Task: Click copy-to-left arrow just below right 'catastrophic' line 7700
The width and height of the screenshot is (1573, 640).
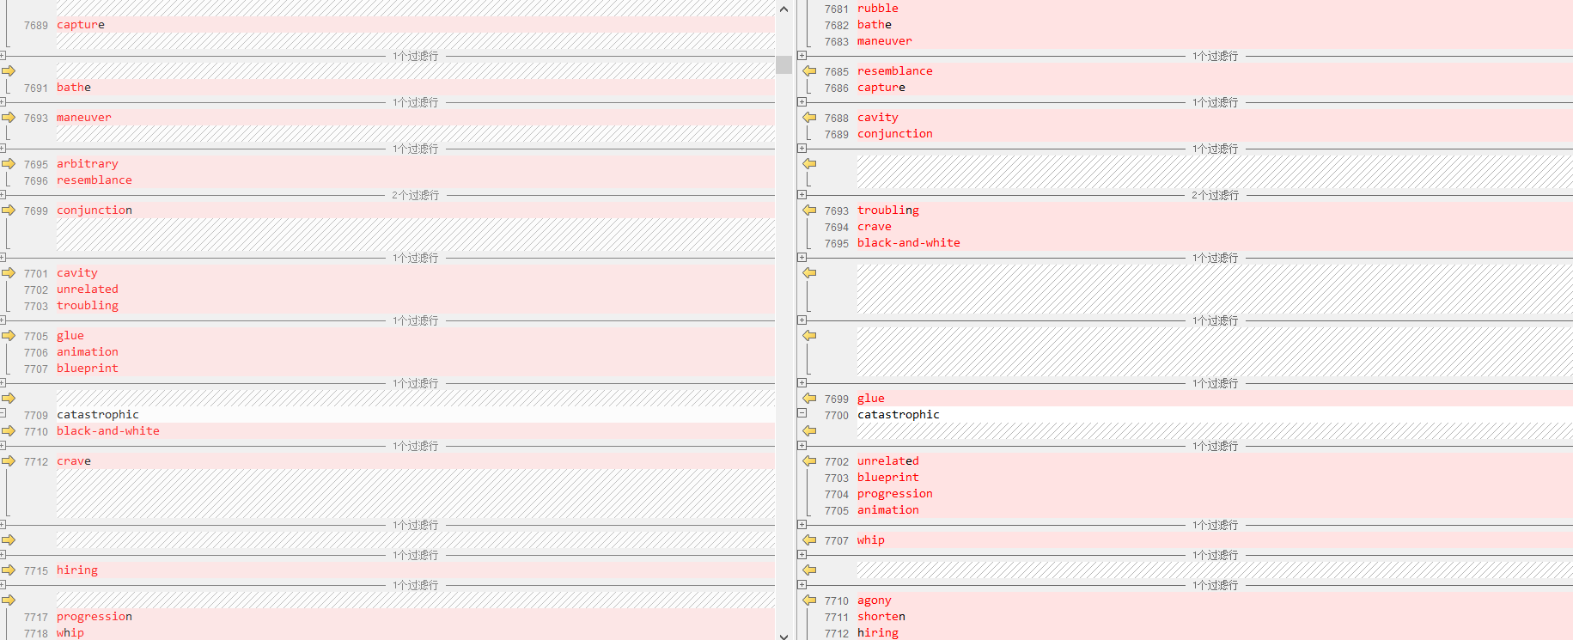Action: point(809,431)
